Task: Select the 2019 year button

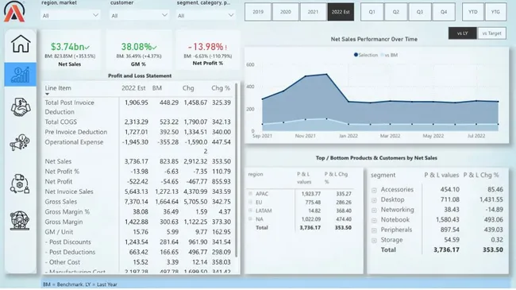Action: [x=258, y=12]
